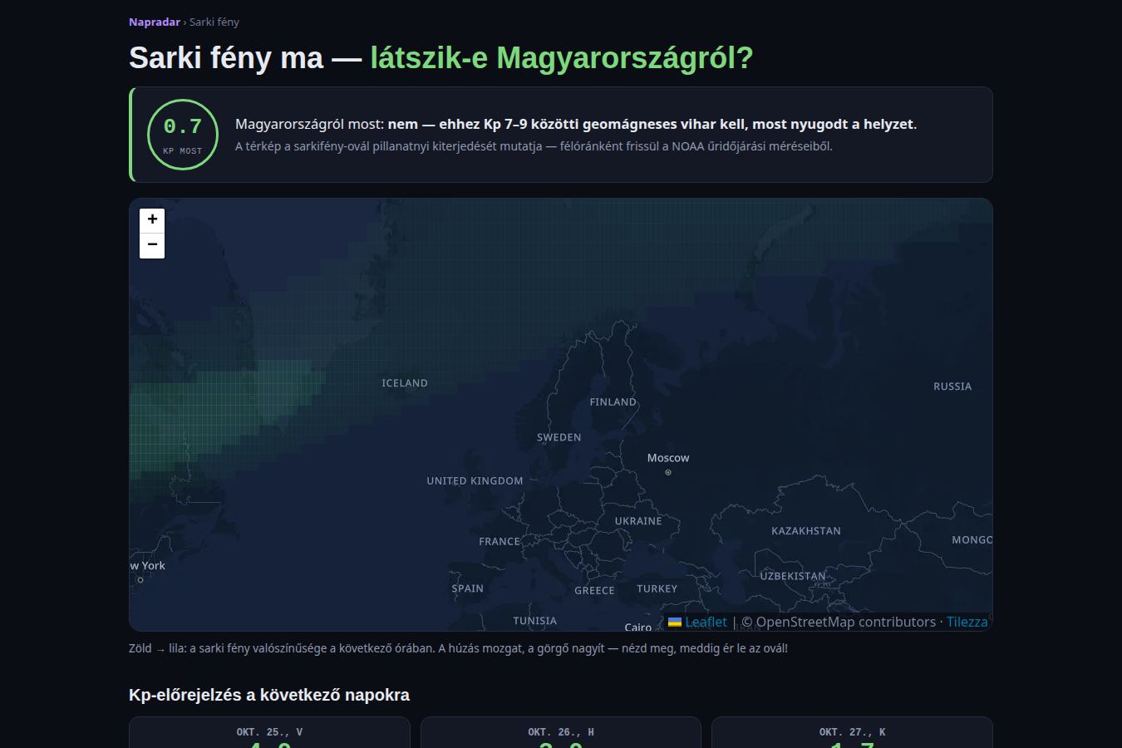Click the Sarki fény breadcrumb text
The image size is (1122, 748).
214,22
